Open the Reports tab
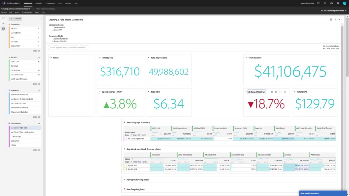 (x=38, y=3)
